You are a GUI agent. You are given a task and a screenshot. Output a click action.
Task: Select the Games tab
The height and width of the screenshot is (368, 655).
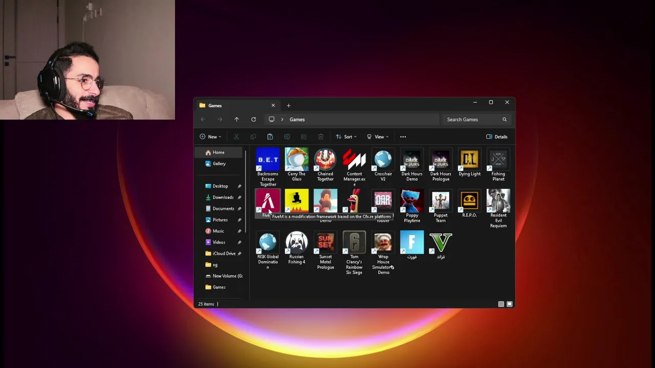pyautogui.click(x=236, y=105)
